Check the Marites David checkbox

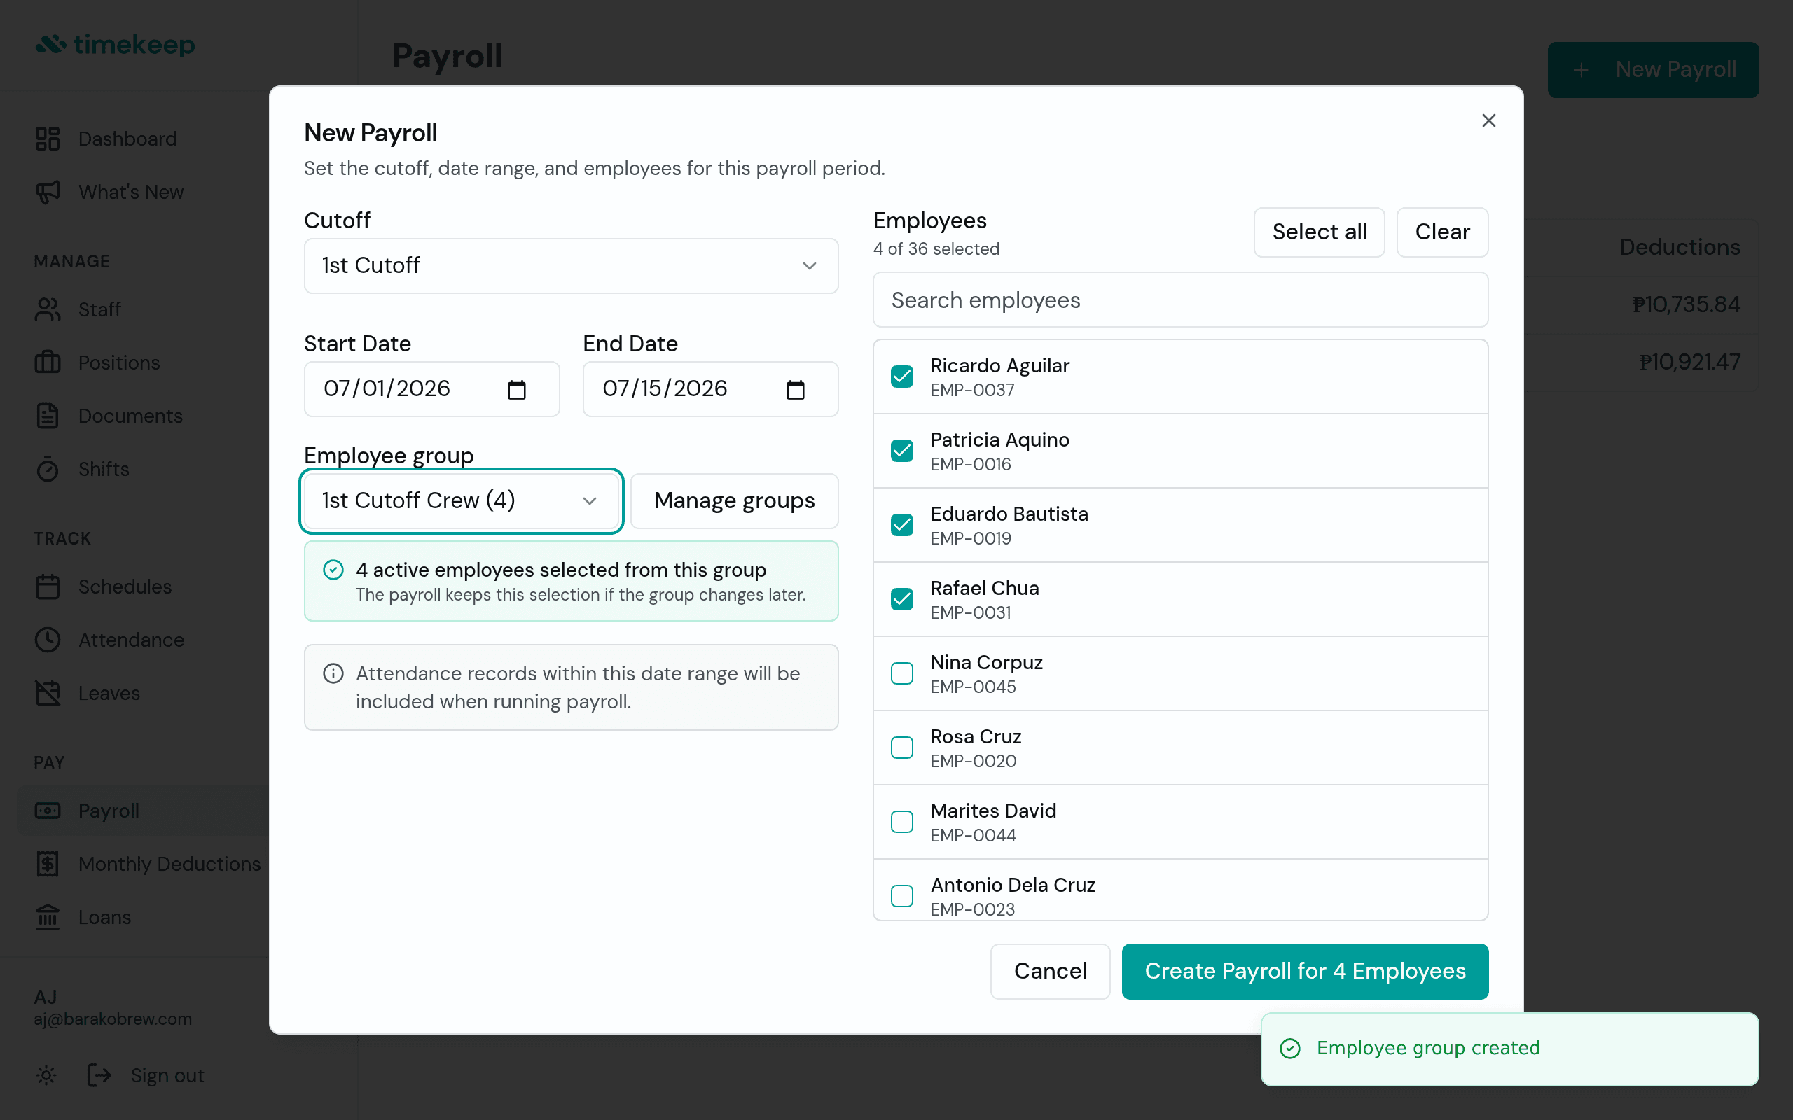pos(901,822)
